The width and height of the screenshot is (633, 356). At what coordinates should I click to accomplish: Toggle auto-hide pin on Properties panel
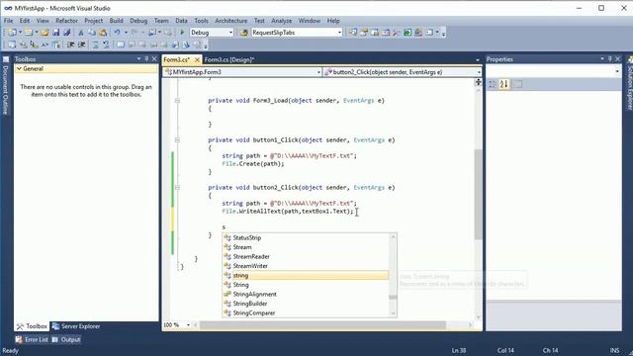click(609, 59)
